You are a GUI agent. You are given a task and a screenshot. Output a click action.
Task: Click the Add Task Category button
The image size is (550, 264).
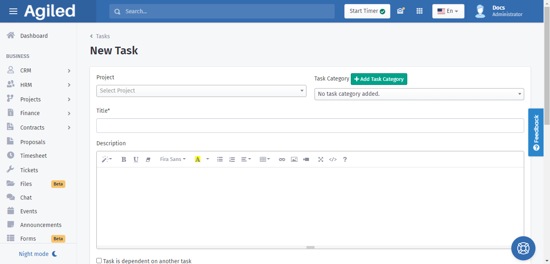click(x=379, y=79)
